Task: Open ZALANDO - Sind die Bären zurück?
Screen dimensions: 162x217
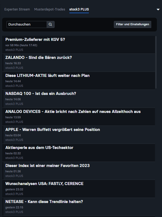Action: [x=38, y=57]
